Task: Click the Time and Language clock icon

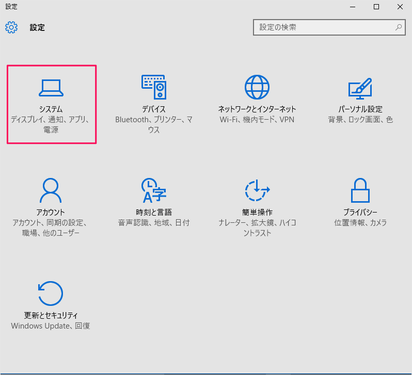Action: pos(153,191)
